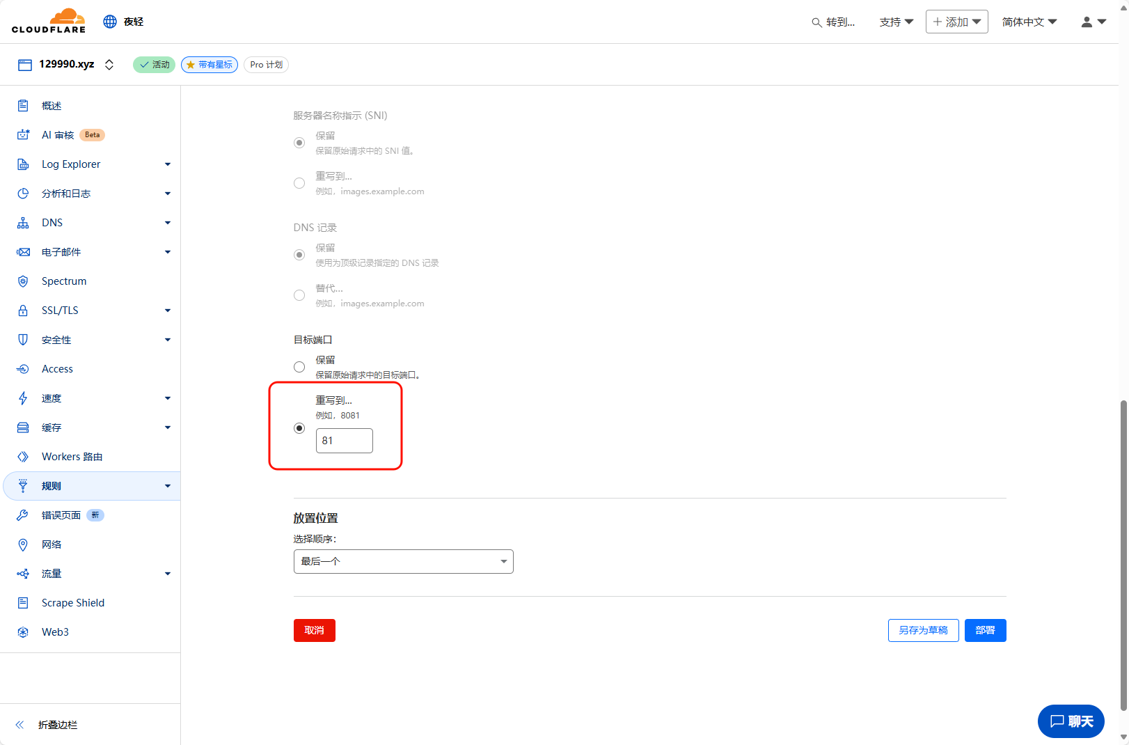This screenshot has width=1129, height=745.
Task: Open the Workers 路由 sidebar icon
Action: [23, 457]
